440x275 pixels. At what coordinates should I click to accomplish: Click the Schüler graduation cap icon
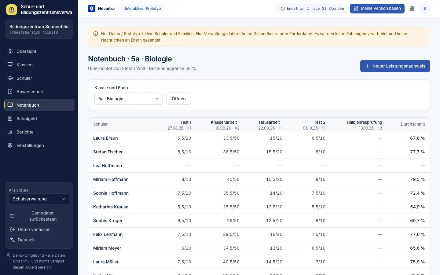click(x=10, y=78)
